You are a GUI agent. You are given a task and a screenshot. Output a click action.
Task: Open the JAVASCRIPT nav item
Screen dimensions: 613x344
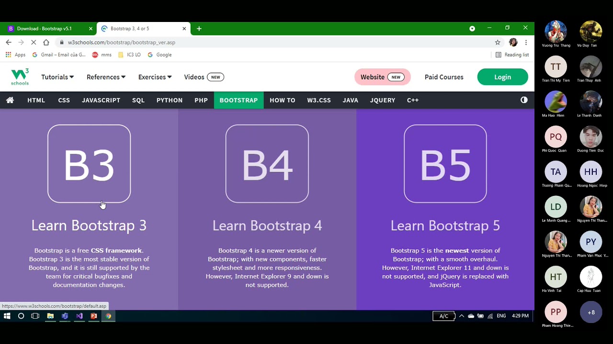[x=101, y=100]
